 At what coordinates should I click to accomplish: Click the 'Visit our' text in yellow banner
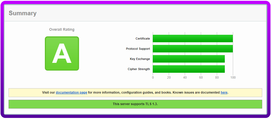(x=48, y=93)
